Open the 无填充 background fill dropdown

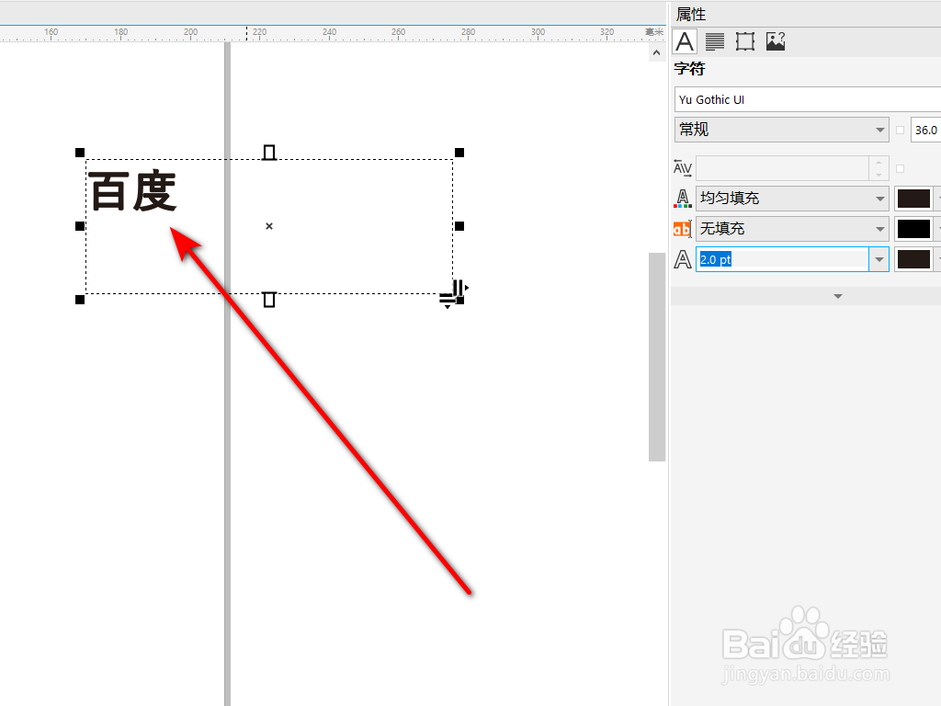[879, 228]
